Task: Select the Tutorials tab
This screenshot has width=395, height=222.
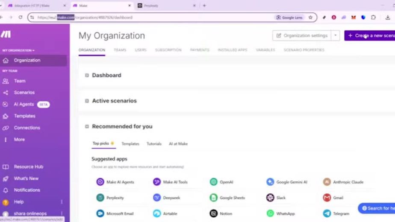Action: 154,144
